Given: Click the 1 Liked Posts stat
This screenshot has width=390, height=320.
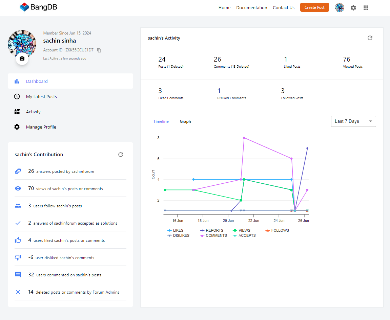Looking at the screenshot, I should [292, 62].
